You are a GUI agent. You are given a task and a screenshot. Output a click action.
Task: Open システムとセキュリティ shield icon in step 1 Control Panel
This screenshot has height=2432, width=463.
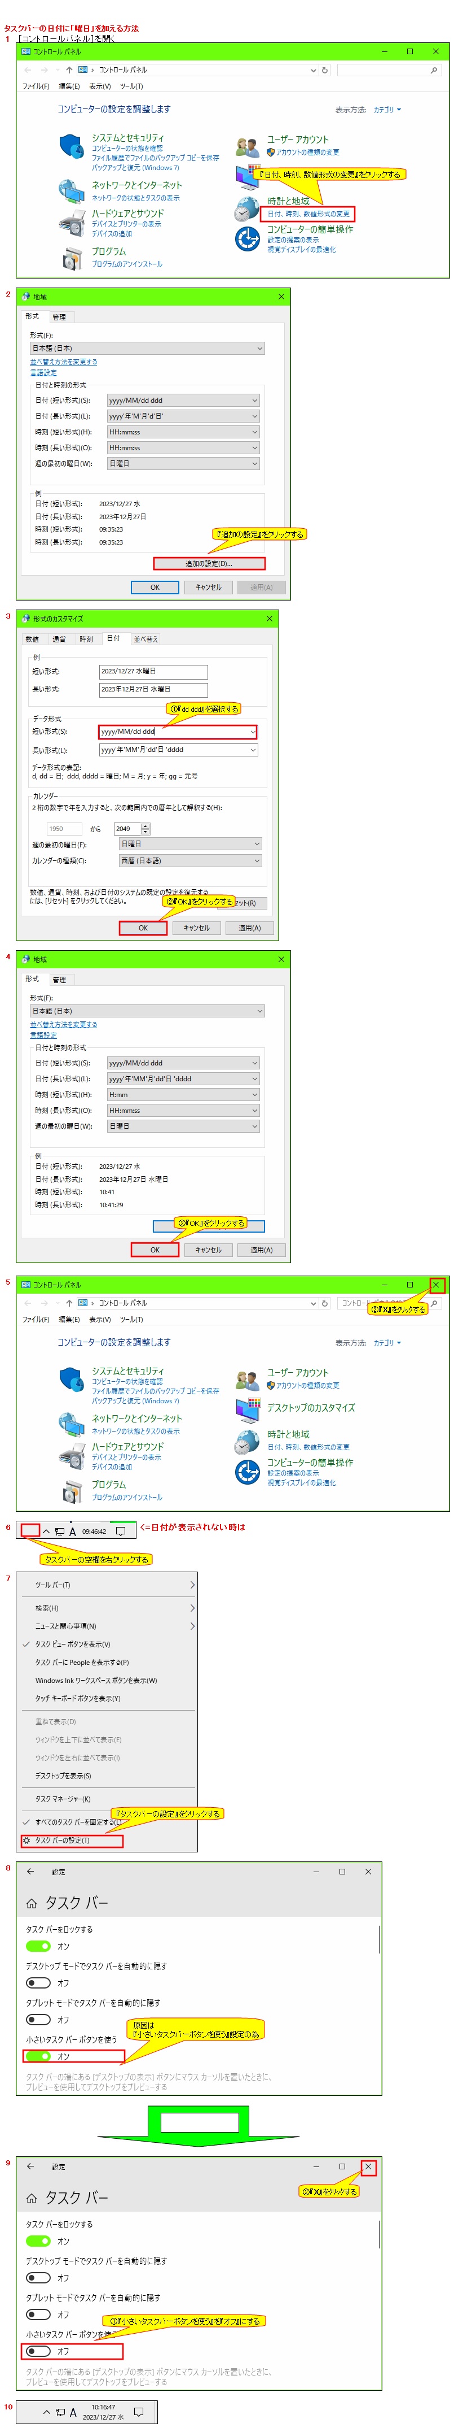click(72, 146)
